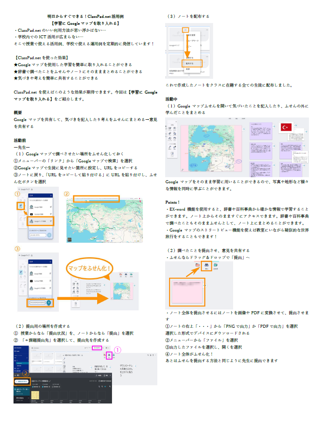Click the highlighted link tool in step ① toolbox
This screenshot has height=427, width=322.
pyautogui.click(x=20, y=205)
